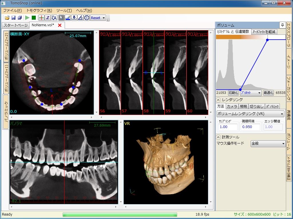Toggle the red-green crosshair tool
The width and height of the screenshot is (293, 219).
pyautogui.click(x=41, y=18)
